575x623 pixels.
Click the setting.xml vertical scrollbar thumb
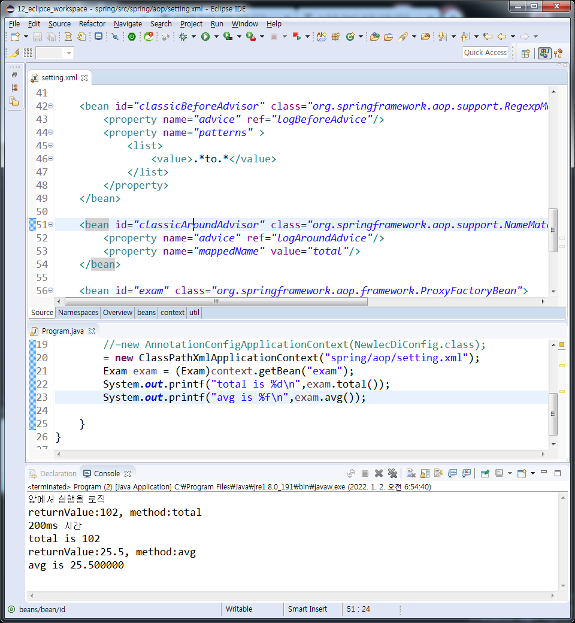click(x=553, y=230)
